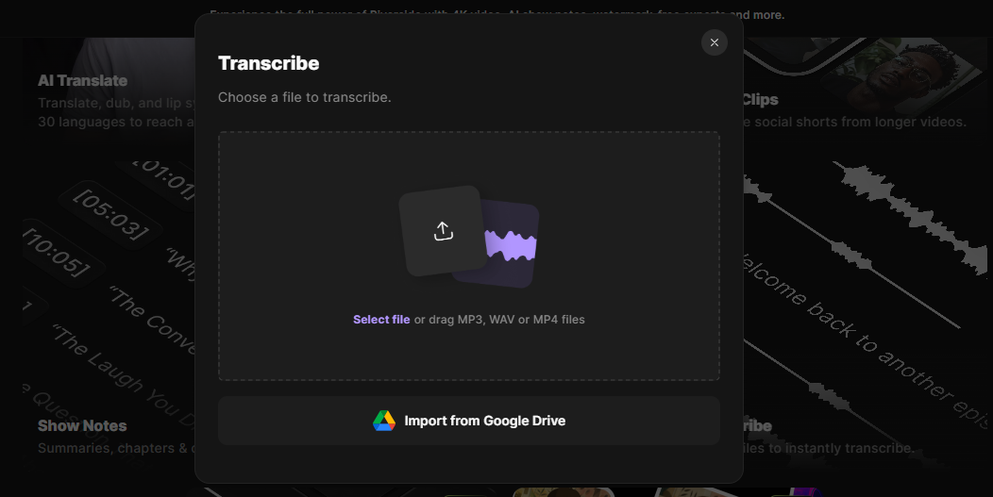Open the Show Notes card title

coord(82,426)
